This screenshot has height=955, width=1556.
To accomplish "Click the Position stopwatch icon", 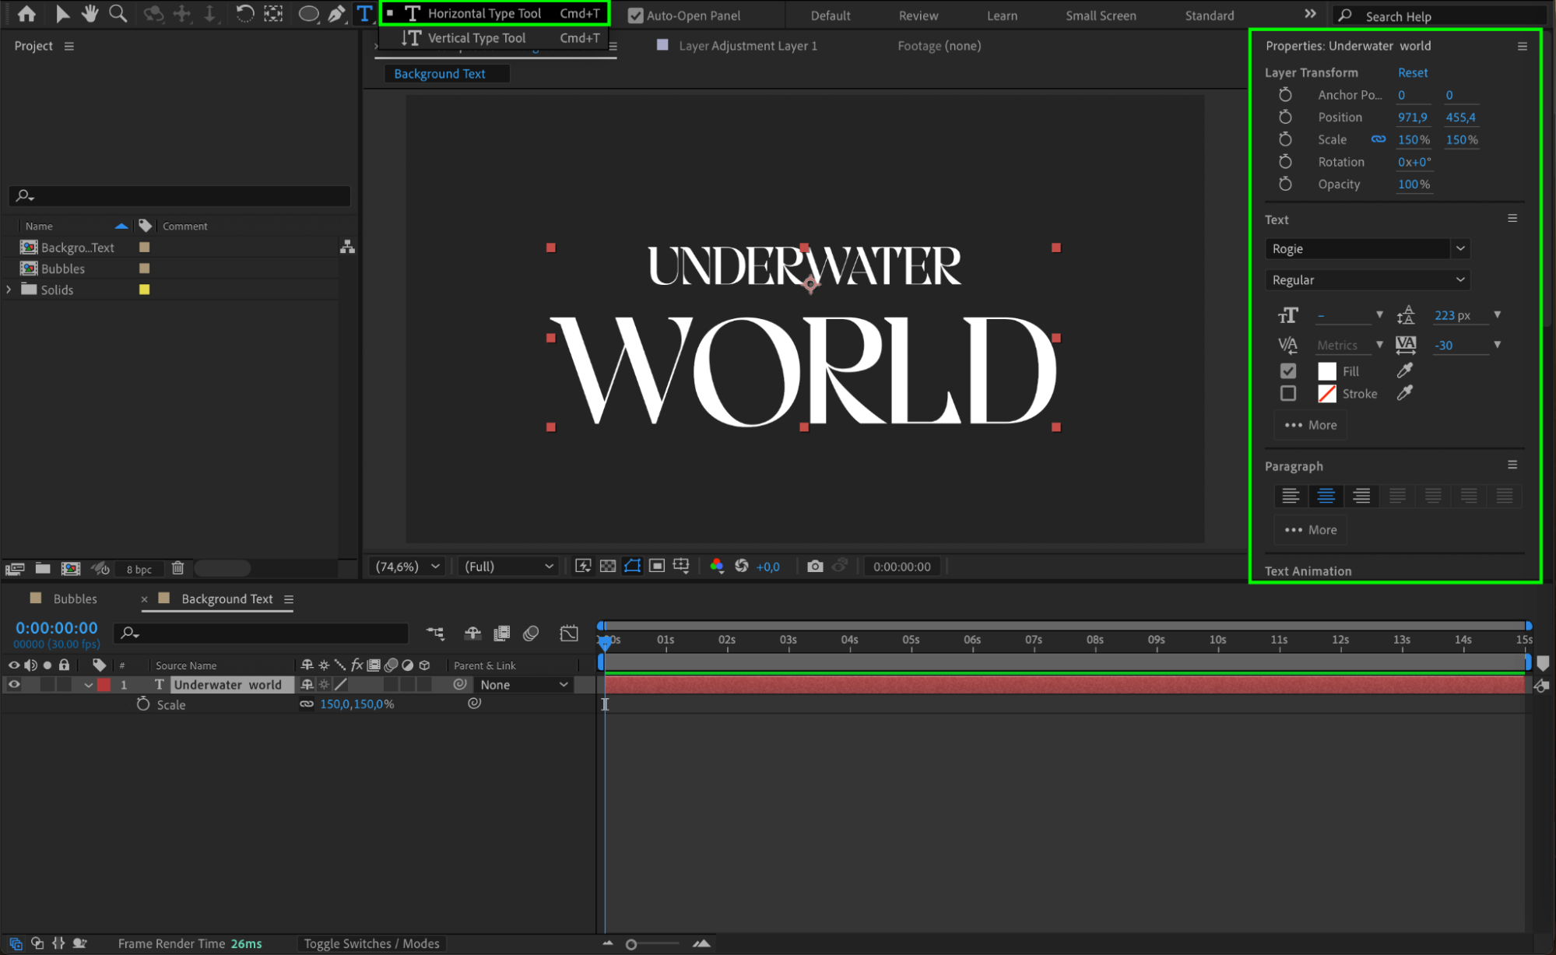I will [x=1285, y=117].
